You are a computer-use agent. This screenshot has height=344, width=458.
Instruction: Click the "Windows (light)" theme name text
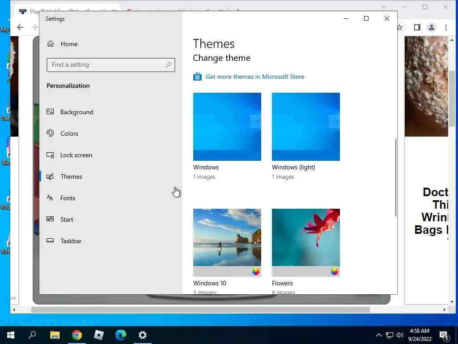293,168
